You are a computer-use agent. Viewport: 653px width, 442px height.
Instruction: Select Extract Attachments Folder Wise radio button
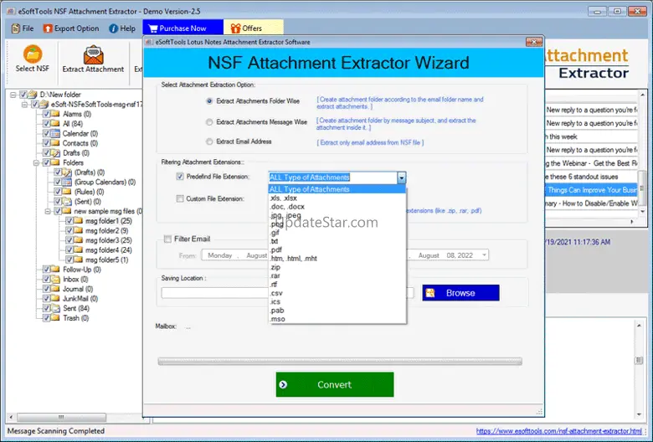click(x=209, y=101)
